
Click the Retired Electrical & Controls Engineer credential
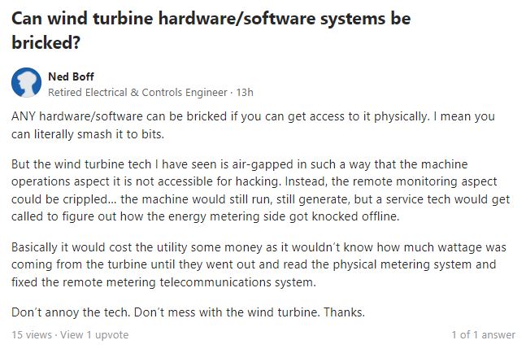137,92
